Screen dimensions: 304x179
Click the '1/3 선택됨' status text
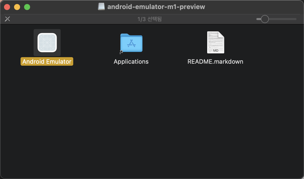click(x=149, y=19)
